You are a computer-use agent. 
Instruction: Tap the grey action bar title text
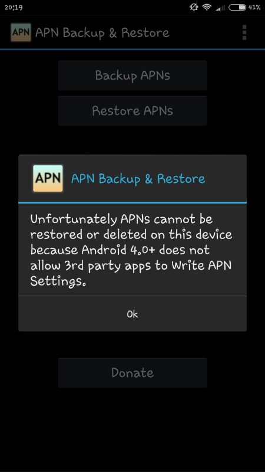coord(102,33)
